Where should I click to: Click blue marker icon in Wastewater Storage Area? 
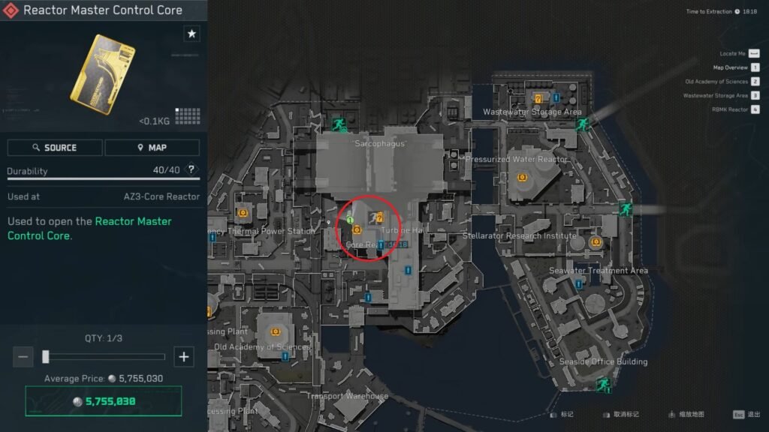click(556, 98)
